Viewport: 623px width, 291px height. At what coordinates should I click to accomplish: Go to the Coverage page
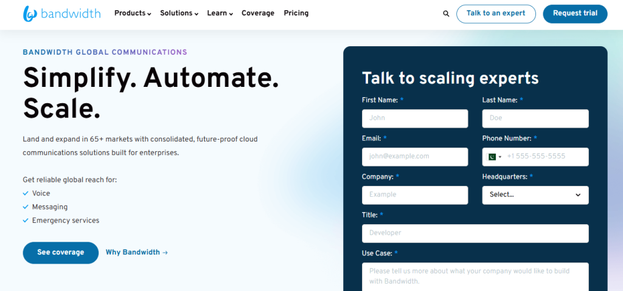[x=258, y=13]
